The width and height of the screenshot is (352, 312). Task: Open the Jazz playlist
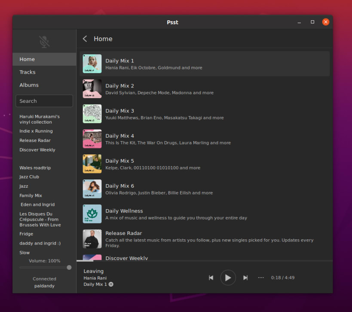click(x=24, y=186)
